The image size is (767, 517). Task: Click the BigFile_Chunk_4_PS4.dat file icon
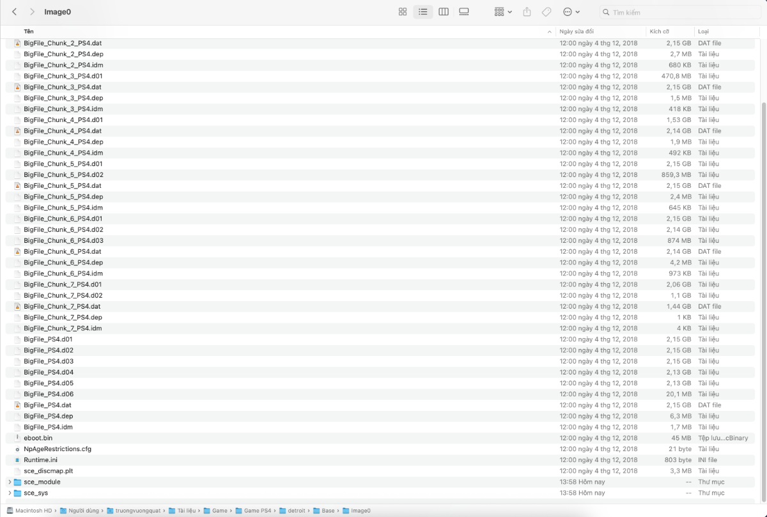coord(17,131)
